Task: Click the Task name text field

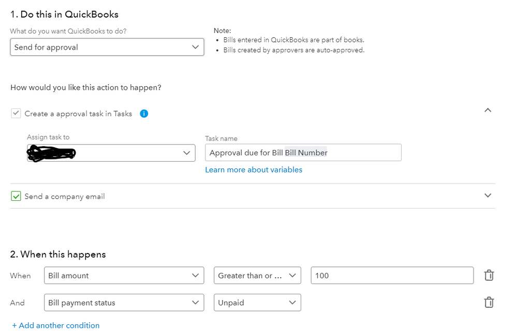Action: 362,153
